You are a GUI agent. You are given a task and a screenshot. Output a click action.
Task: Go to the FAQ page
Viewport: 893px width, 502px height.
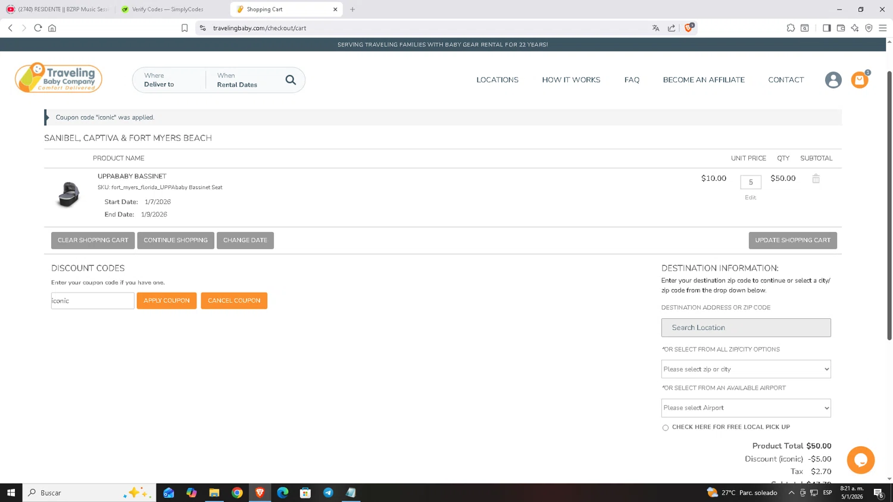point(632,80)
